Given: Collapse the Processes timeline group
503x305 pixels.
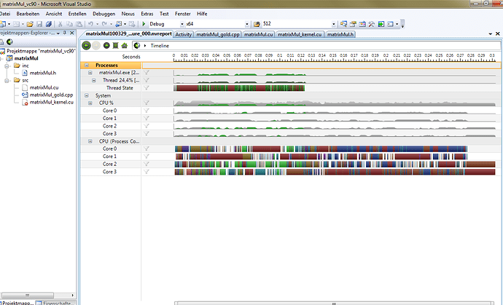Looking at the screenshot, I should [x=86, y=65].
